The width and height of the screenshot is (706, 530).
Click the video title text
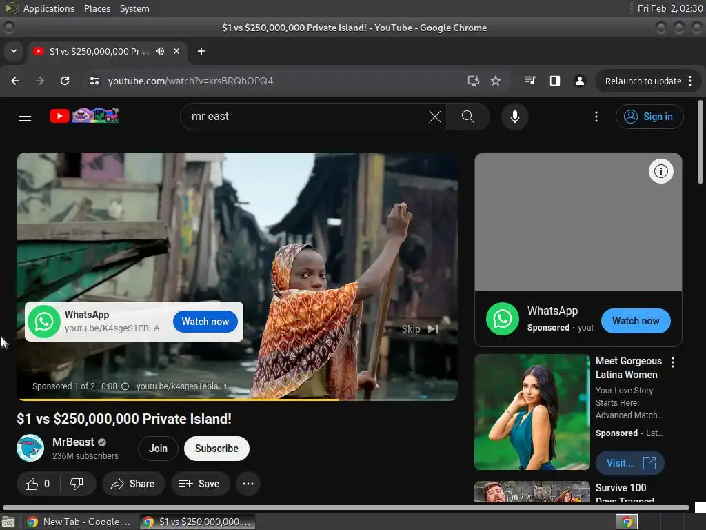click(124, 419)
